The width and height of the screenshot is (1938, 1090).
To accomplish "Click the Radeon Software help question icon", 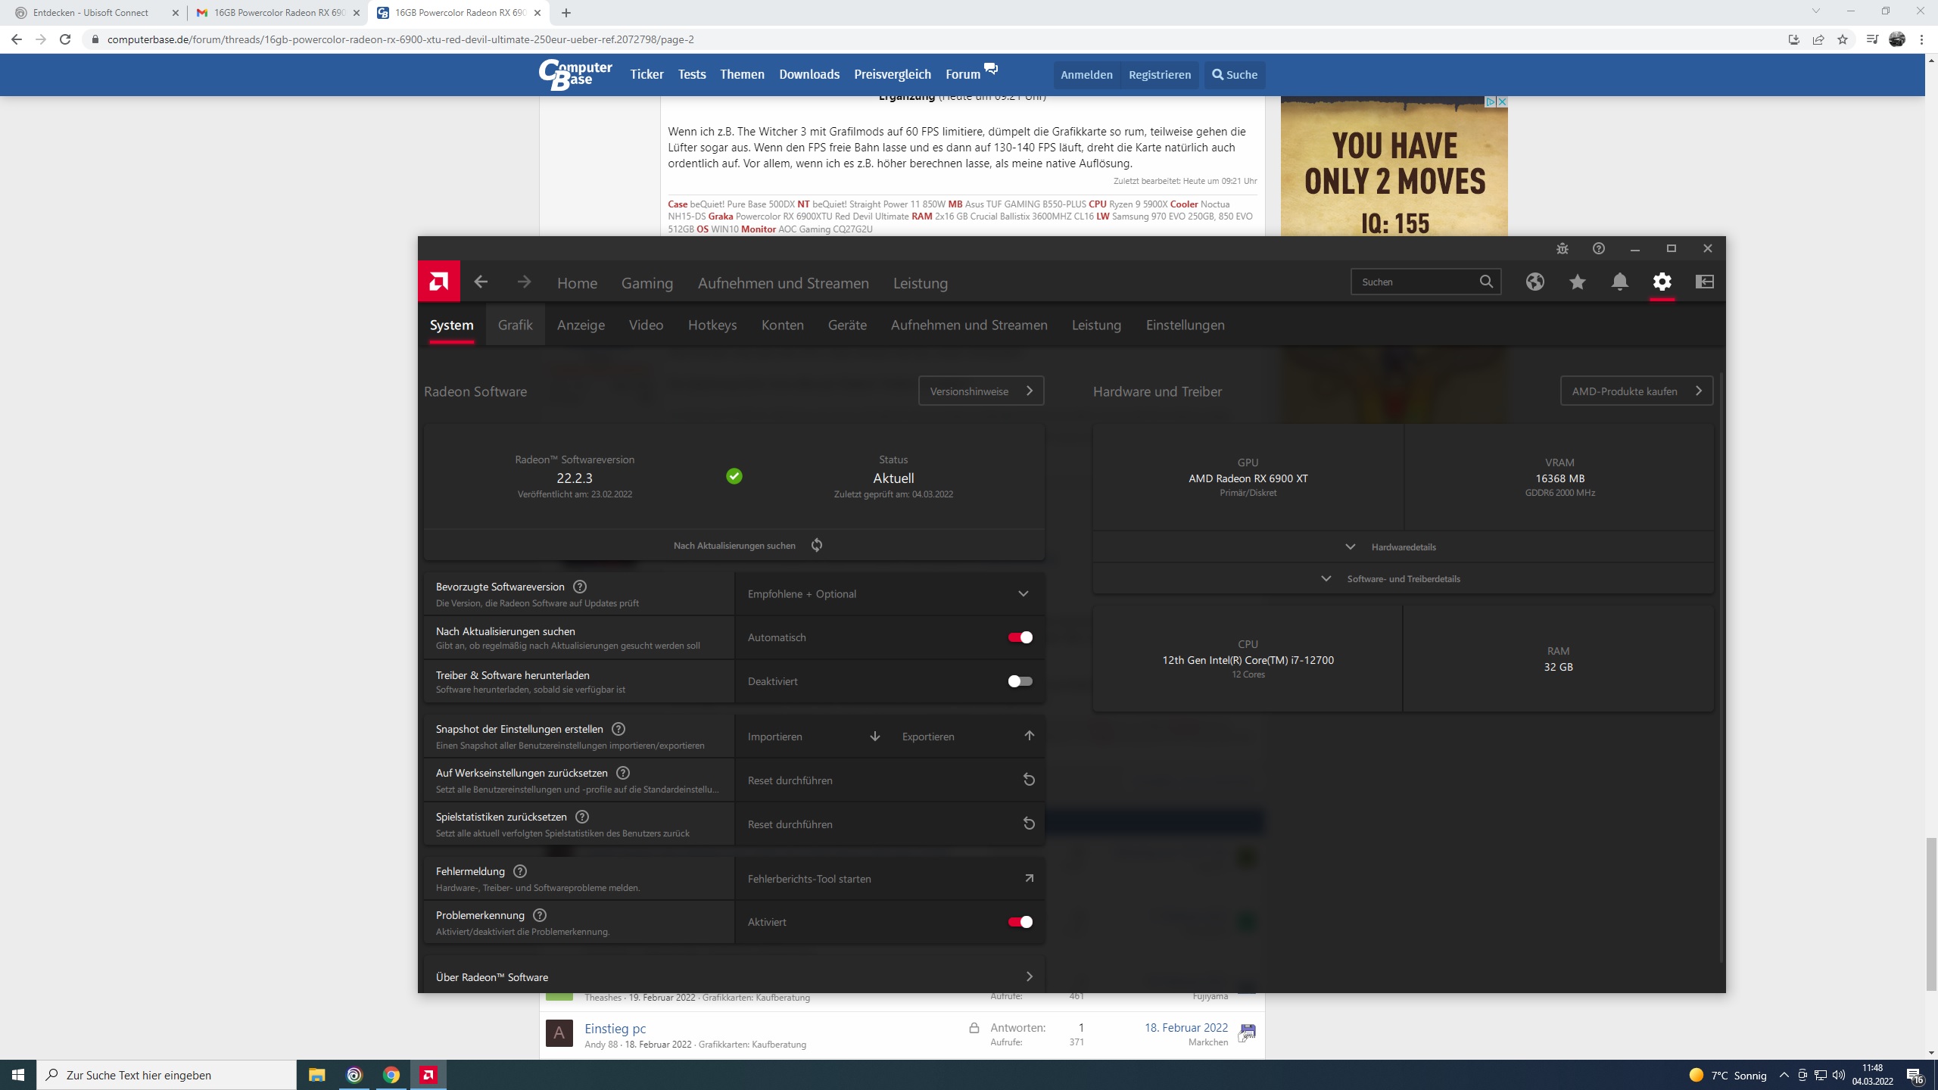I will pos(1598,248).
